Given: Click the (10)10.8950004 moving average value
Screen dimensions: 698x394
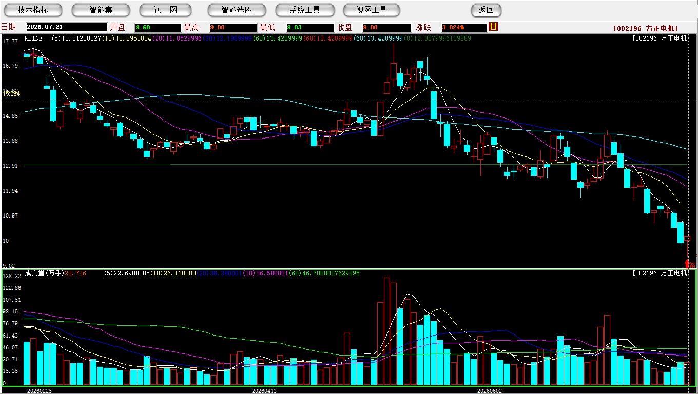Looking at the screenshot, I should coord(127,38).
